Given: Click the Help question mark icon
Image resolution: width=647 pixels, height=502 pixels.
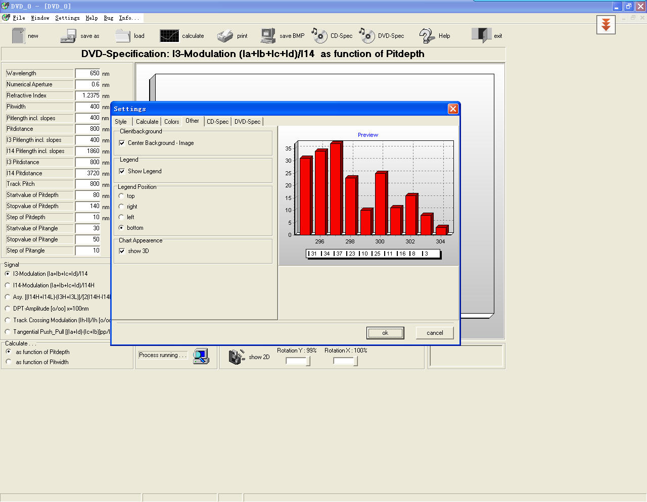Looking at the screenshot, I should 427,36.
